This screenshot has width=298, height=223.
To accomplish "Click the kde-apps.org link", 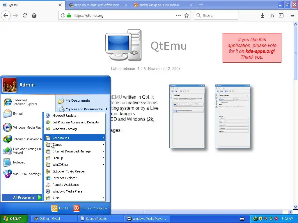I will [260, 51].
